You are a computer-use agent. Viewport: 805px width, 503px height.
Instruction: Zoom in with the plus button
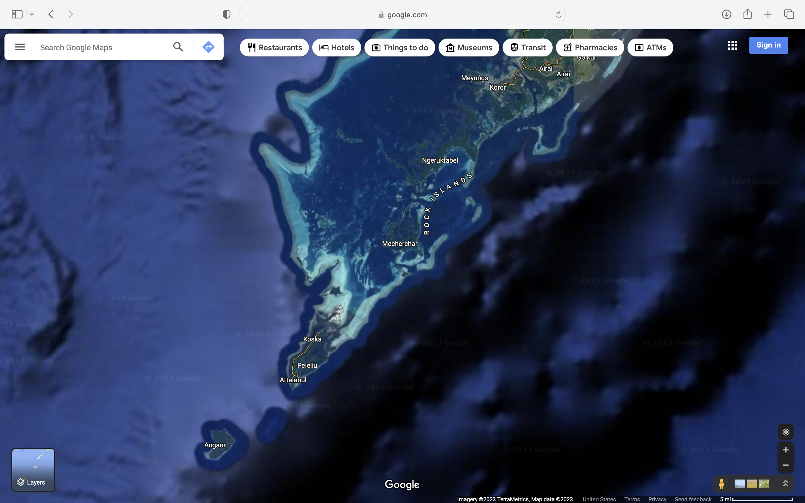pyautogui.click(x=785, y=450)
